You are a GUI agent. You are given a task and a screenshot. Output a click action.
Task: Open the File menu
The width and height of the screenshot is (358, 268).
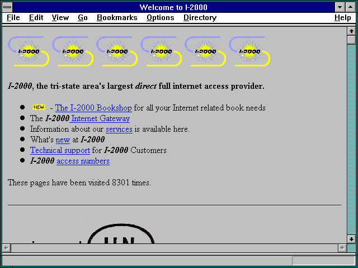(13, 17)
